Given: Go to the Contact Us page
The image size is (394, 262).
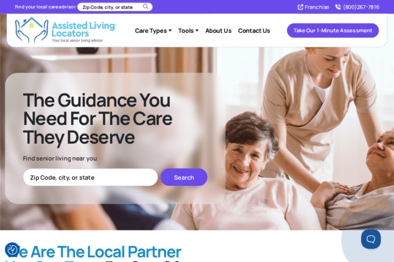Looking at the screenshot, I should coord(254,31).
